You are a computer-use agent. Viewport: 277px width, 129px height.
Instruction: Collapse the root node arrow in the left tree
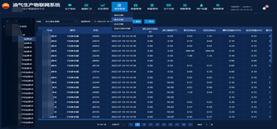pyautogui.click(x=4, y=27)
